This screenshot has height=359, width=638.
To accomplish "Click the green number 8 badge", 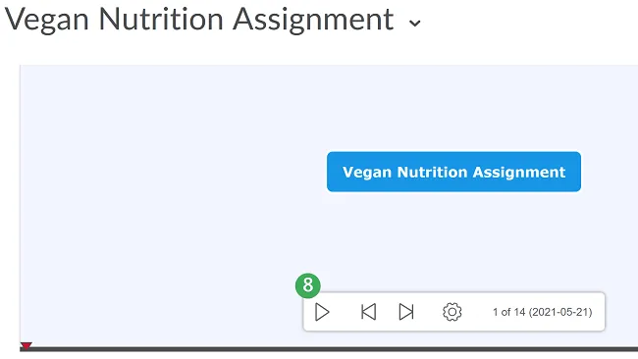I will coord(308,285).
